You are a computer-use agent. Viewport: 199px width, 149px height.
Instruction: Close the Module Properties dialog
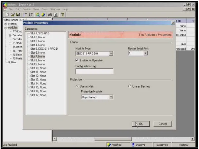(x=173, y=23)
